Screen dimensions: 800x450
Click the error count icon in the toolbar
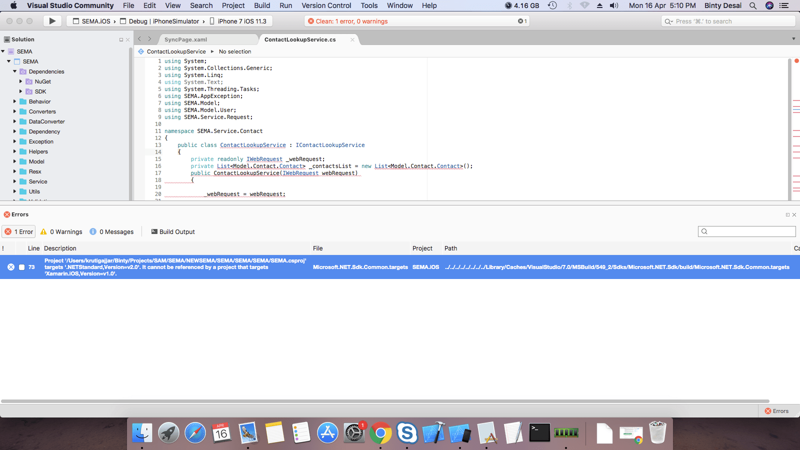[x=520, y=21]
